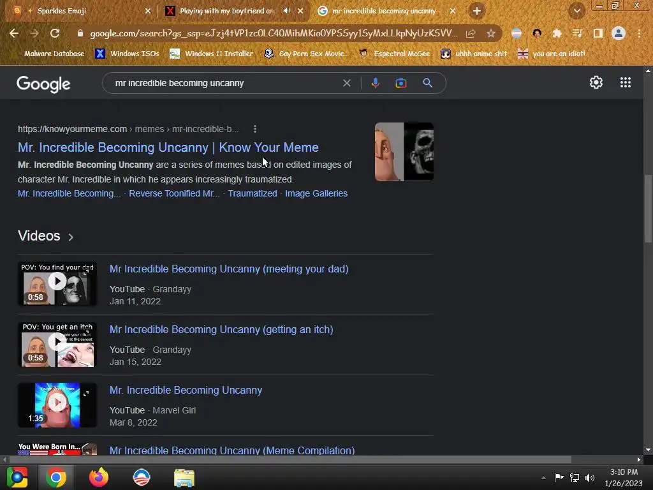
Task: Close the Sparkles Emoji tab
Action: click(148, 11)
